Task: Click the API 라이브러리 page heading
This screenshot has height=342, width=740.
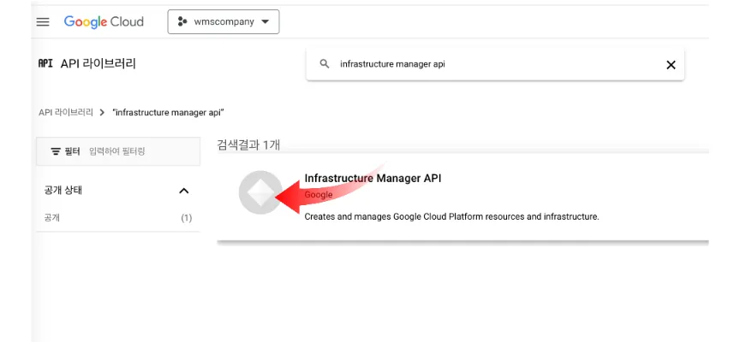Action: tap(98, 63)
